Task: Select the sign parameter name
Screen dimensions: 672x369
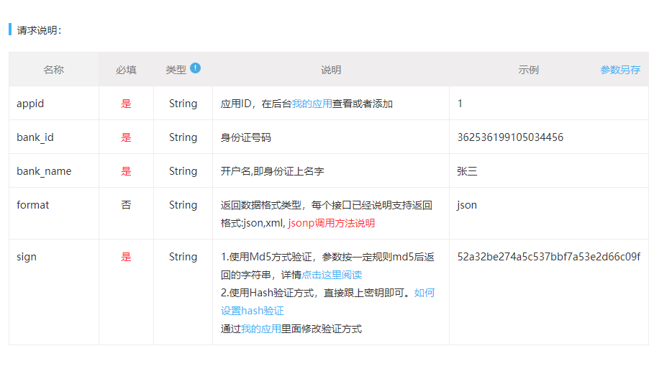Action: tap(27, 257)
